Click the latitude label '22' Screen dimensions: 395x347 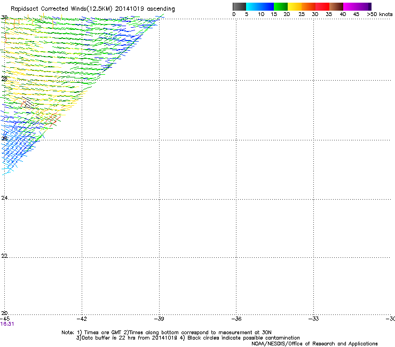(4, 256)
